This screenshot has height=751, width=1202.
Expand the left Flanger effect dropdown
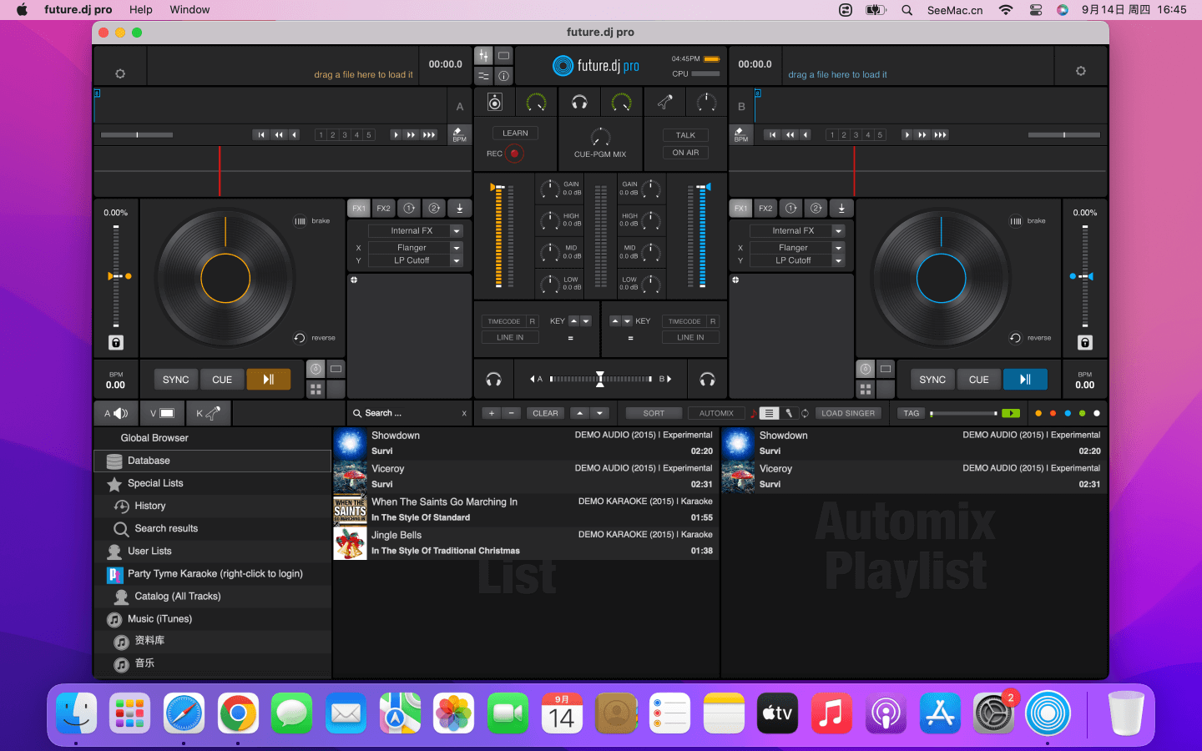pyautogui.click(x=457, y=248)
